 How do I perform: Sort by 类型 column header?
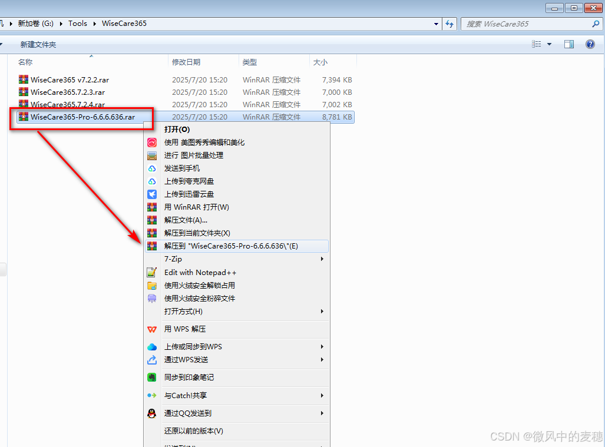(x=250, y=62)
